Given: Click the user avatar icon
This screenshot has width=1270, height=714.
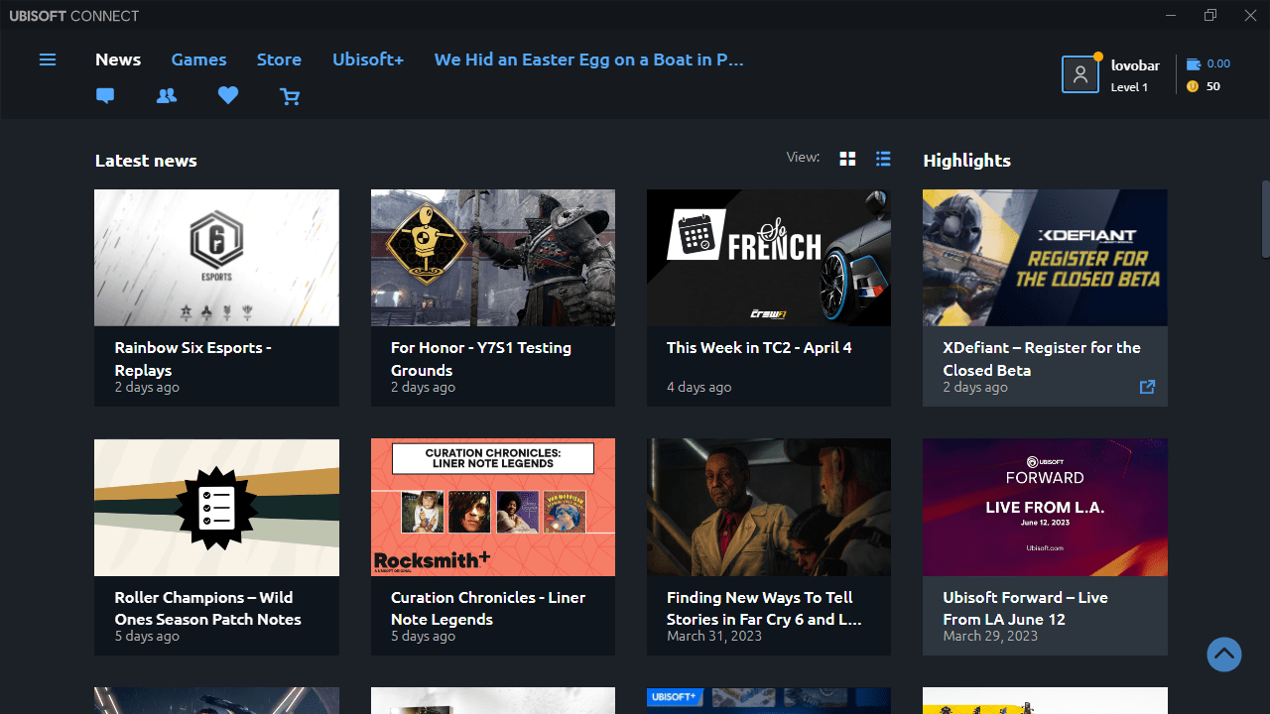Looking at the screenshot, I should tap(1080, 74).
